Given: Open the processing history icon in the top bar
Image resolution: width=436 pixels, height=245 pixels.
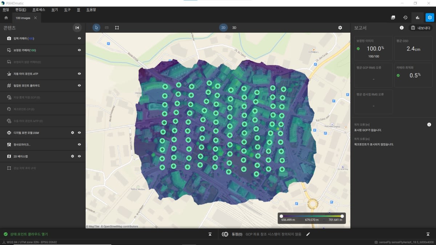Looking at the screenshot, I should pyautogui.click(x=405, y=17).
